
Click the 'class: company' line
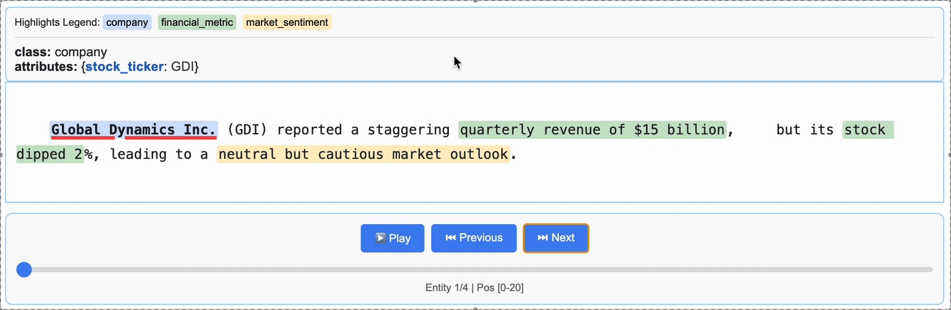point(61,52)
